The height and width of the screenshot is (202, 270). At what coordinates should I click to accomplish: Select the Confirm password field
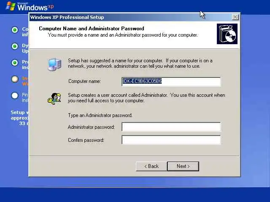pyautogui.click(x=171, y=140)
